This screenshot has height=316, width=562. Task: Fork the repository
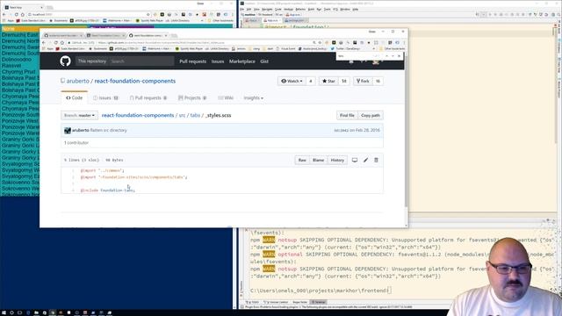pyautogui.click(x=363, y=82)
